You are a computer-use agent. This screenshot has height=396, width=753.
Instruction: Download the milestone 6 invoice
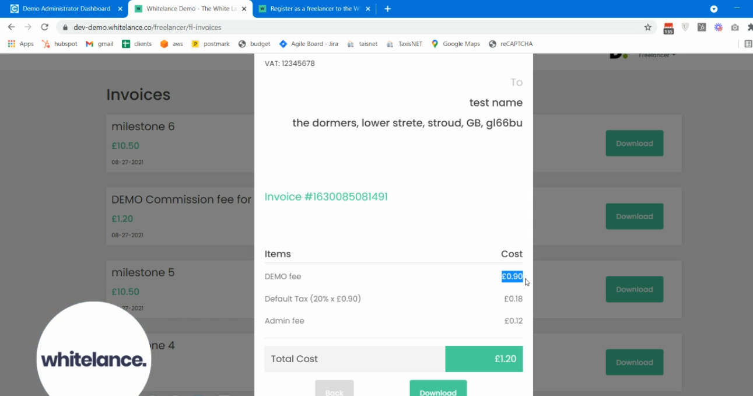pos(635,143)
